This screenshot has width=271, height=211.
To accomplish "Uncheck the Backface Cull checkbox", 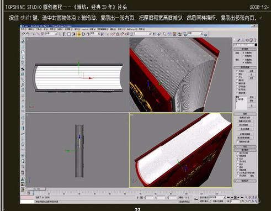I will [x=238, y=156].
